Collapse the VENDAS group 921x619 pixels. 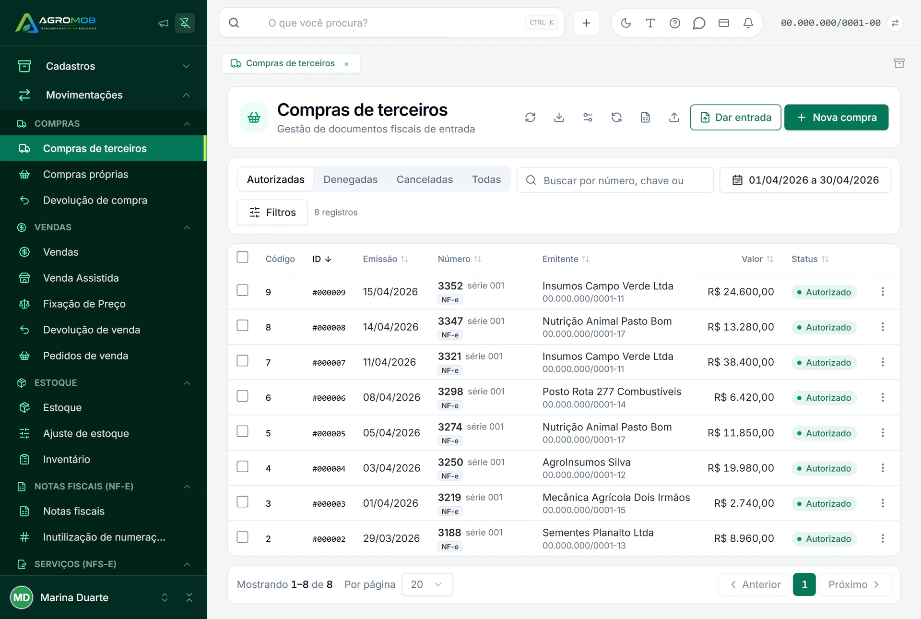(104, 227)
